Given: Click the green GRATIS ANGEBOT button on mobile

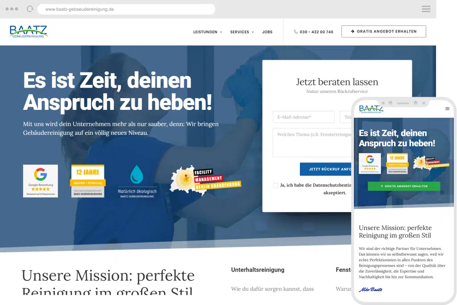Looking at the screenshot, I should coord(403,186).
